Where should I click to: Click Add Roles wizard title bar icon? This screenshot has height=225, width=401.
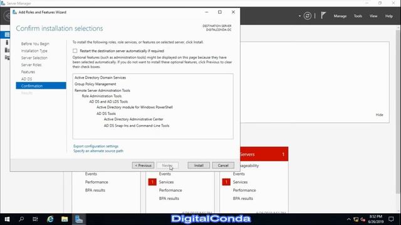click(x=14, y=12)
